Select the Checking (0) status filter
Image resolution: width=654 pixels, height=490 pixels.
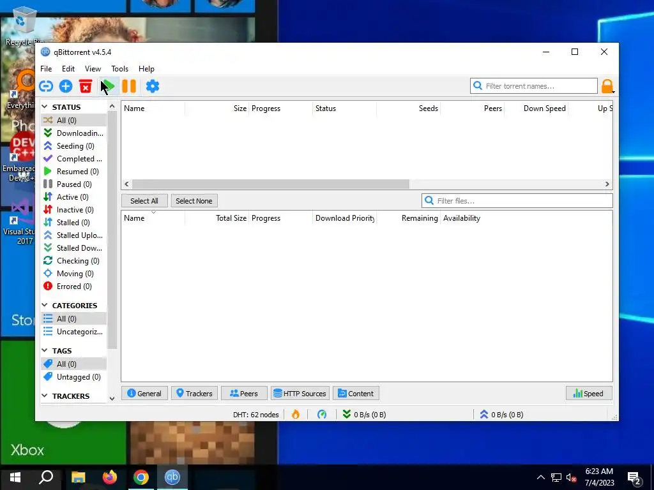[74, 261]
